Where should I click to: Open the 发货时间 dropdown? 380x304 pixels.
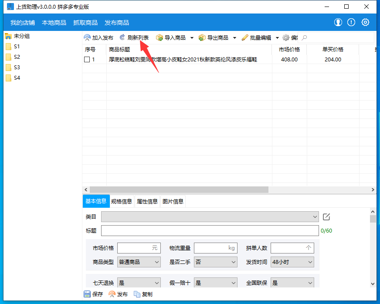292,262
